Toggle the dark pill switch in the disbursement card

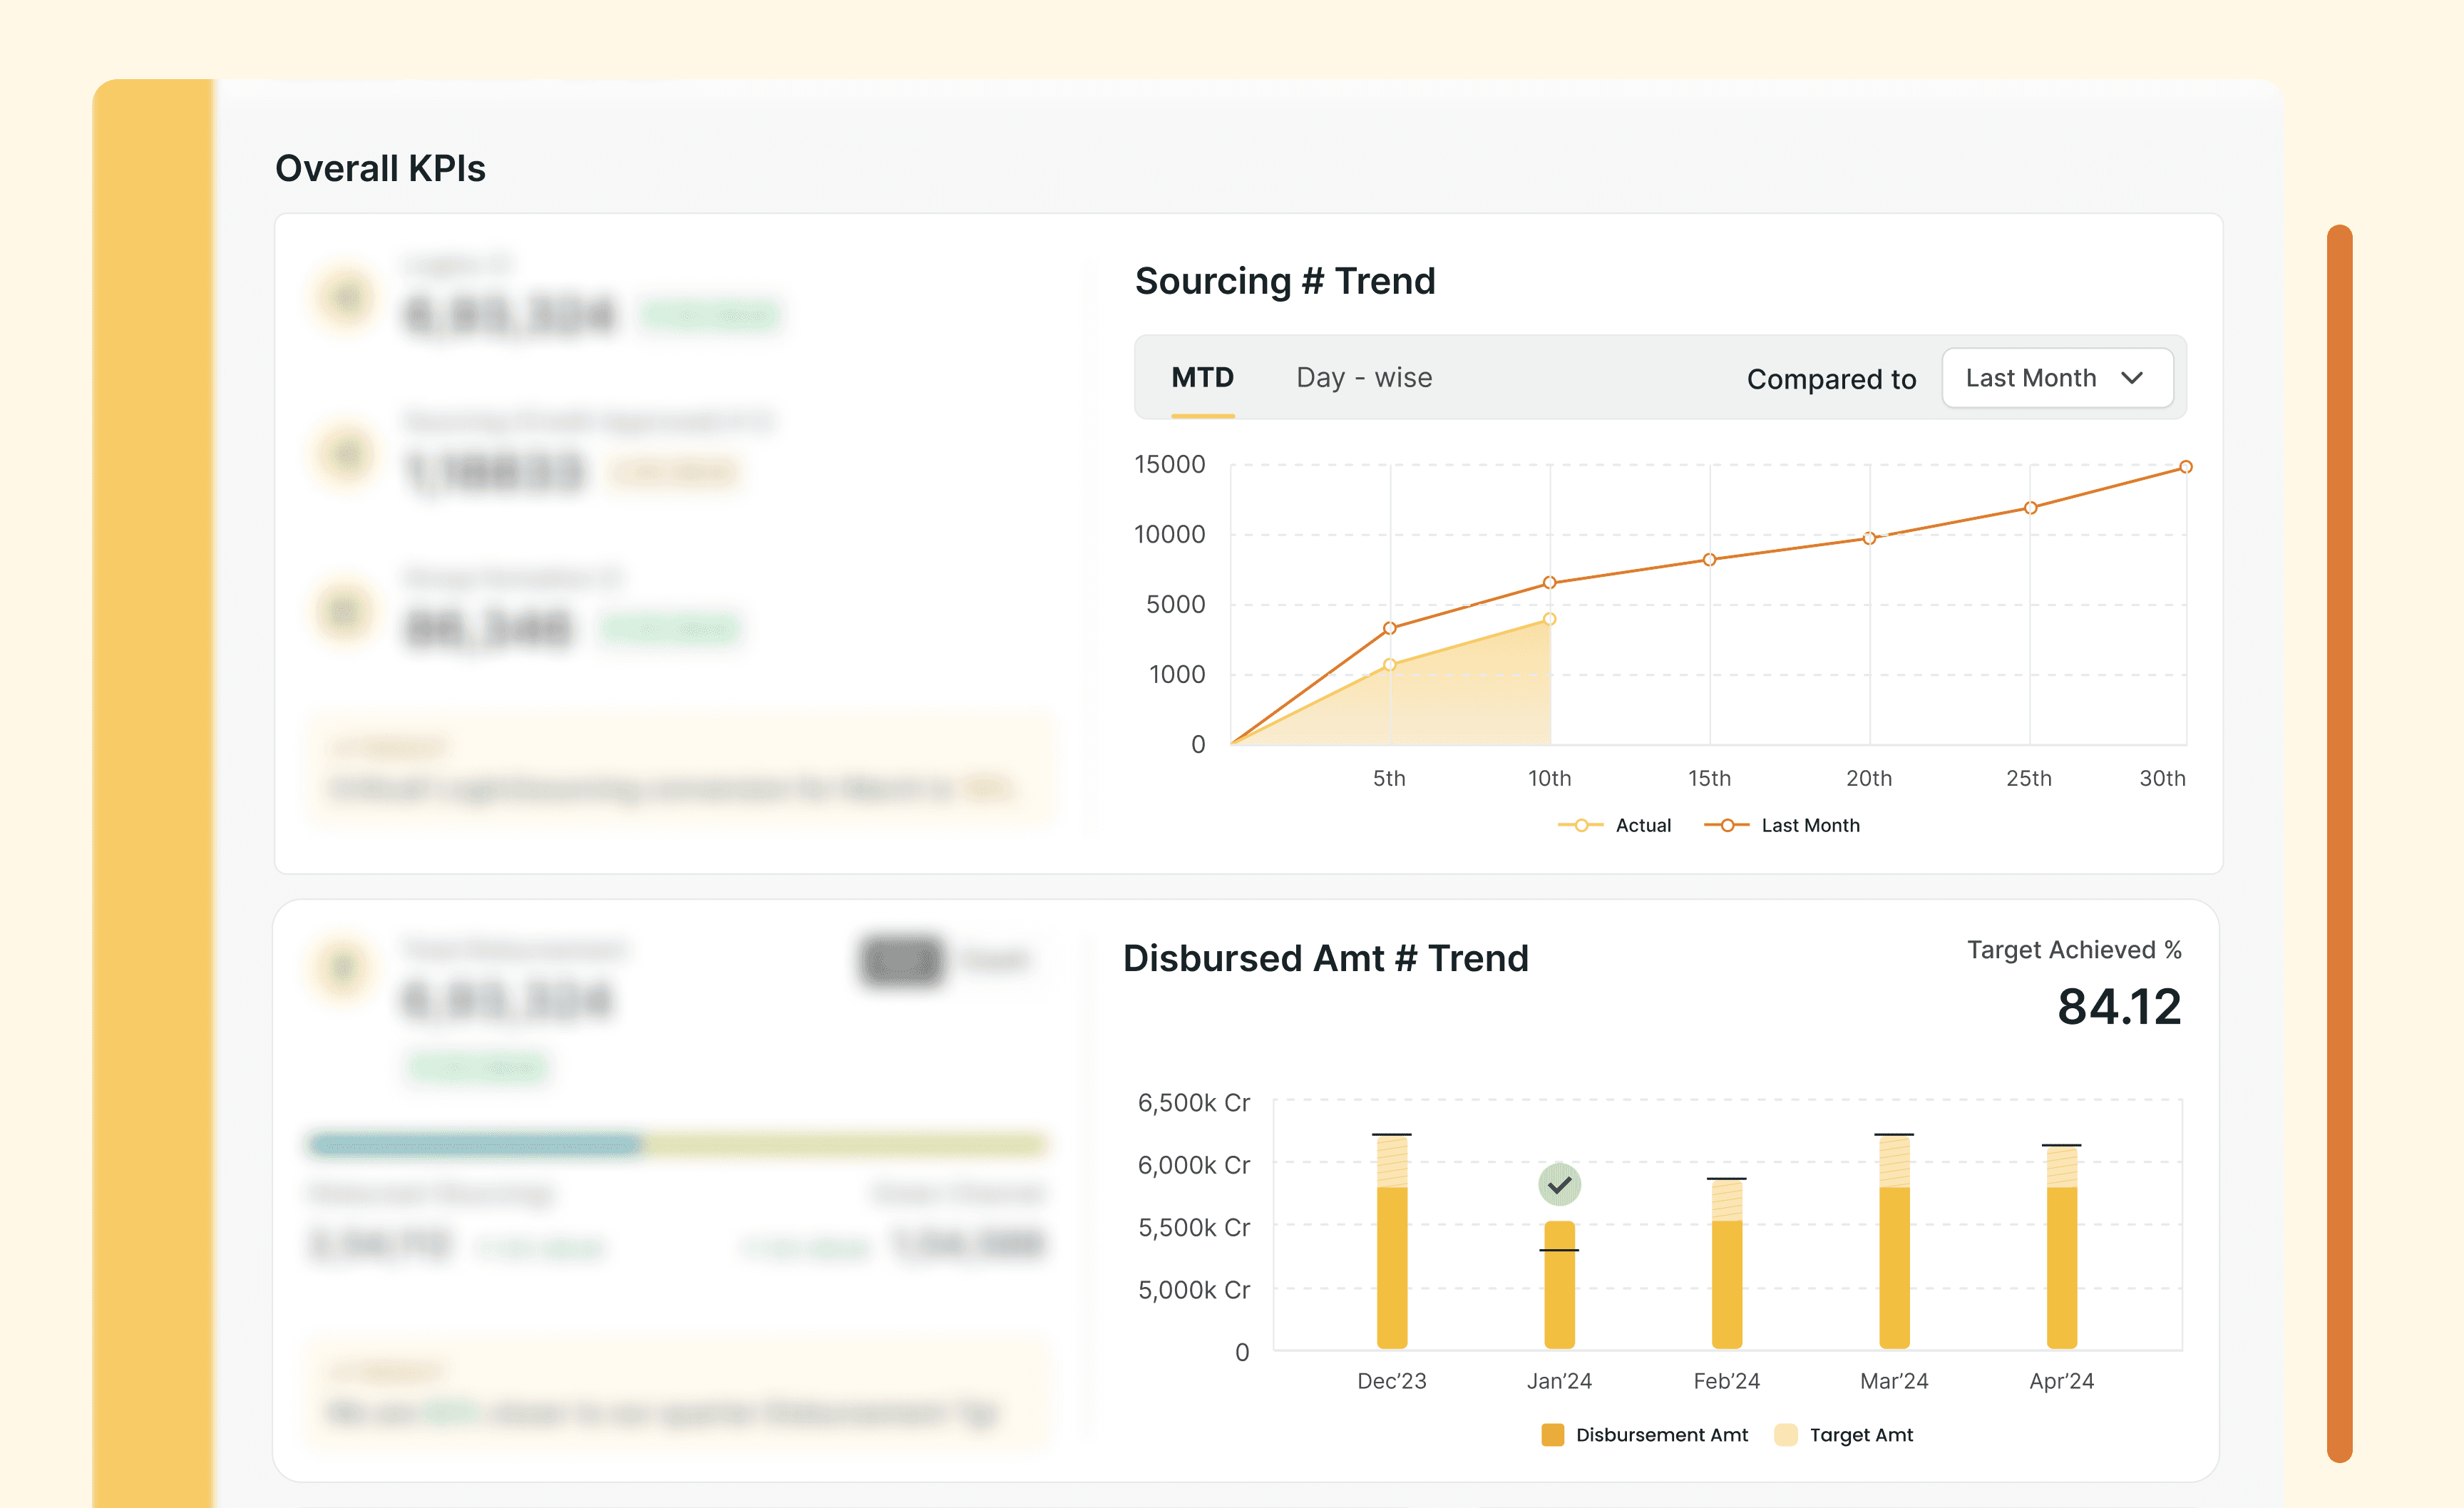click(902, 960)
